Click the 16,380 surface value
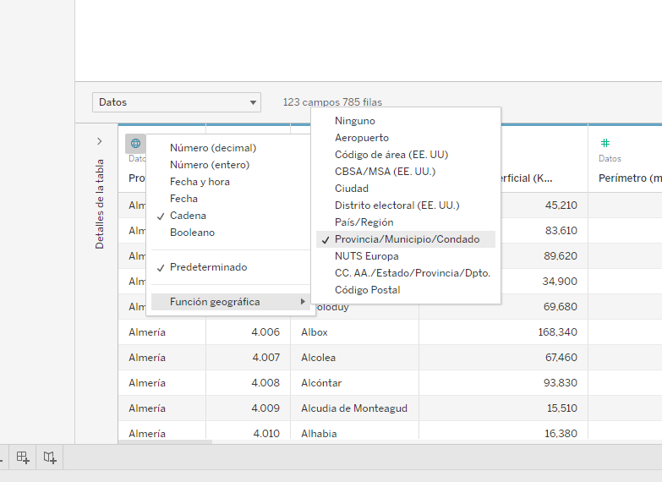The height and width of the screenshot is (482, 662). click(561, 434)
